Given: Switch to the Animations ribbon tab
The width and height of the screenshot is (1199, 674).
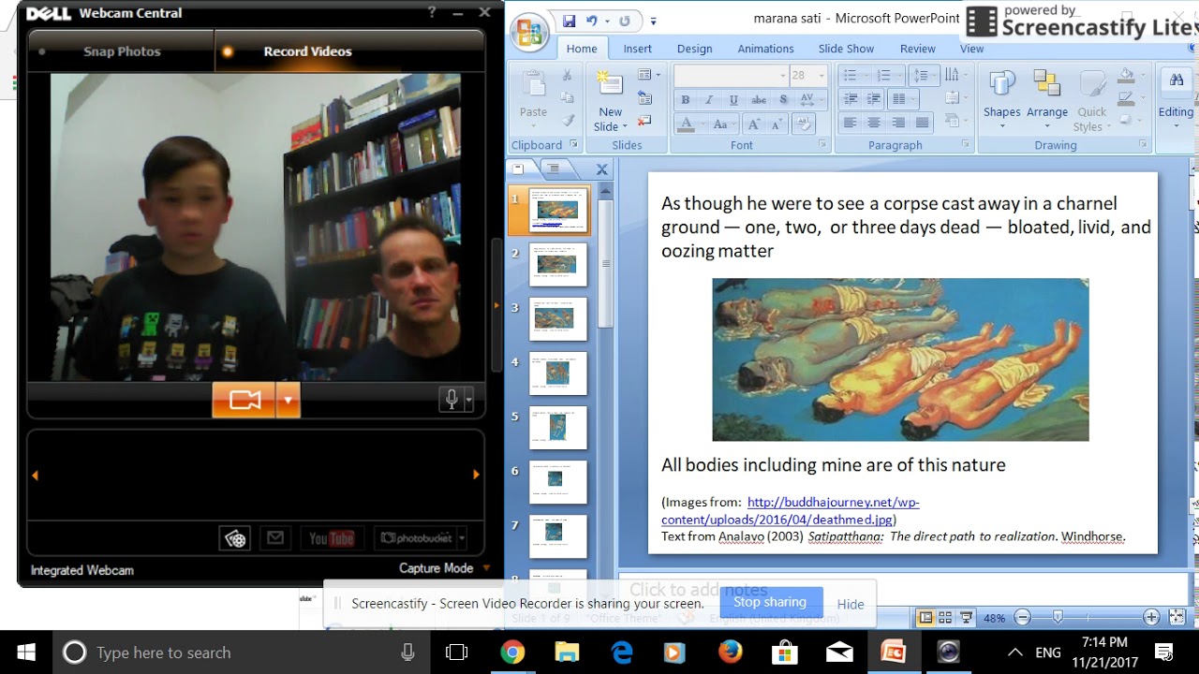Looking at the screenshot, I should click(765, 49).
